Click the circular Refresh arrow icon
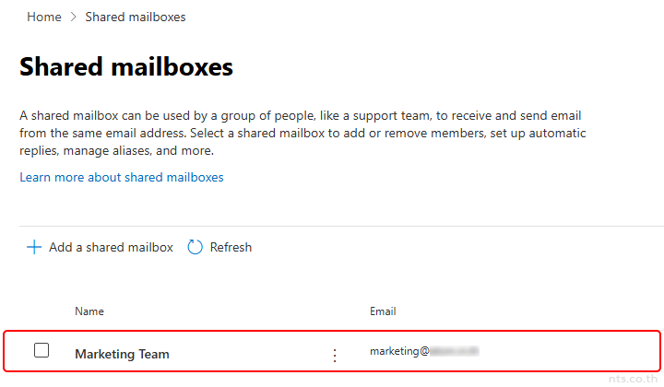This screenshot has height=387, width=664. [x=195, y=247]
